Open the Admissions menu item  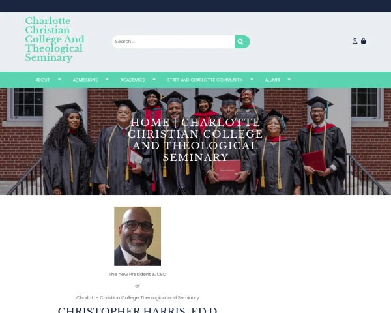pyautogui.click(x=85, y=80)
